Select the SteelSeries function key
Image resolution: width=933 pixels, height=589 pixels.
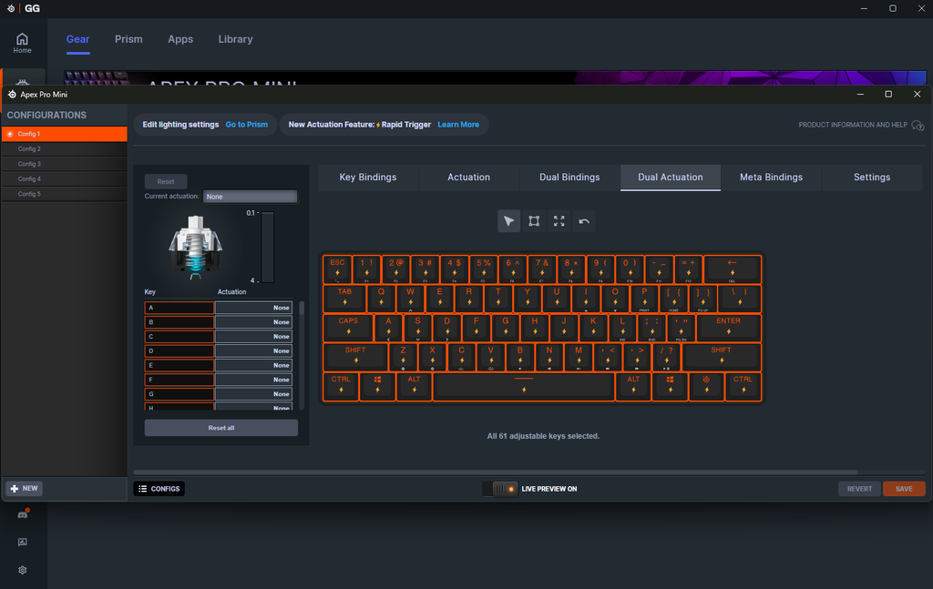706,386
